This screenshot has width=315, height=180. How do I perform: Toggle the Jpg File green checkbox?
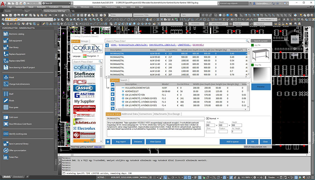click(x=252, y=45)
